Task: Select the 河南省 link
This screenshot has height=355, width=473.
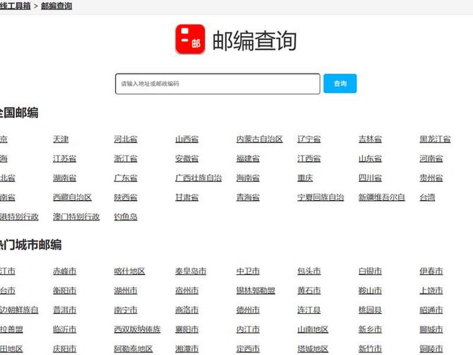Action: tap(431, 159)
